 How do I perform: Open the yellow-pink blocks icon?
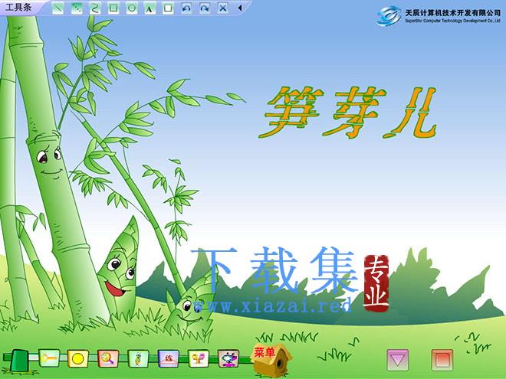(x=198, y=358)
